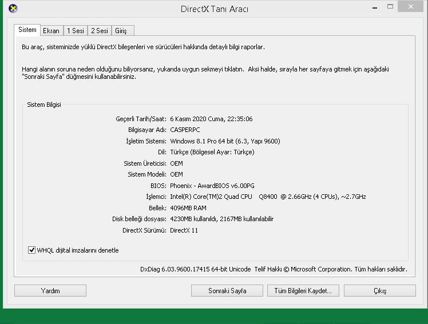Click the Sistem Modeli OEM value

pyautogui.click(x=176, y=174)
